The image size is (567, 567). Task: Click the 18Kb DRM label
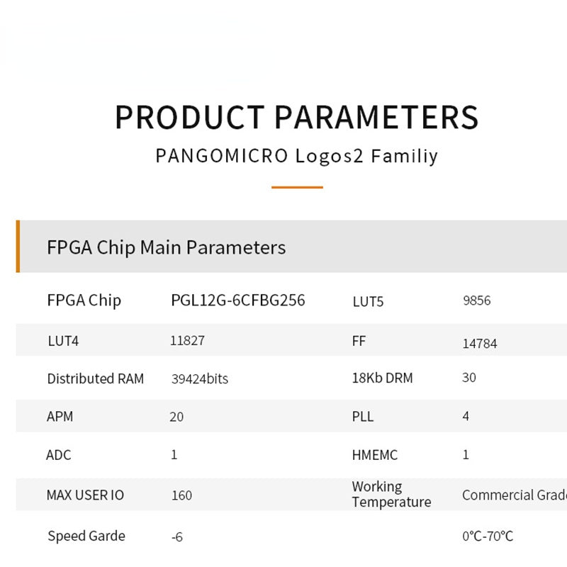click(382, 378)
